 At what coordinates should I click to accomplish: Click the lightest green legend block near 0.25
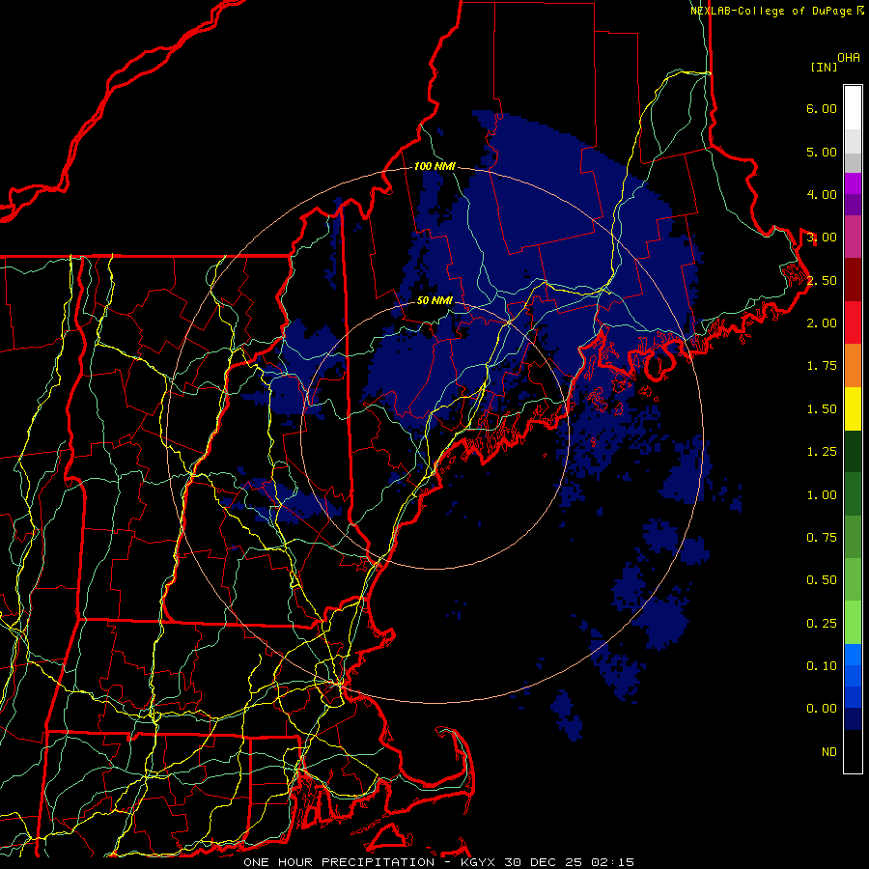[853, 623]
